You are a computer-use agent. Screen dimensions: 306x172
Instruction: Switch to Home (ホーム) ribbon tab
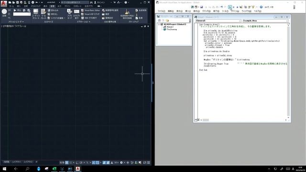[11, 6]
